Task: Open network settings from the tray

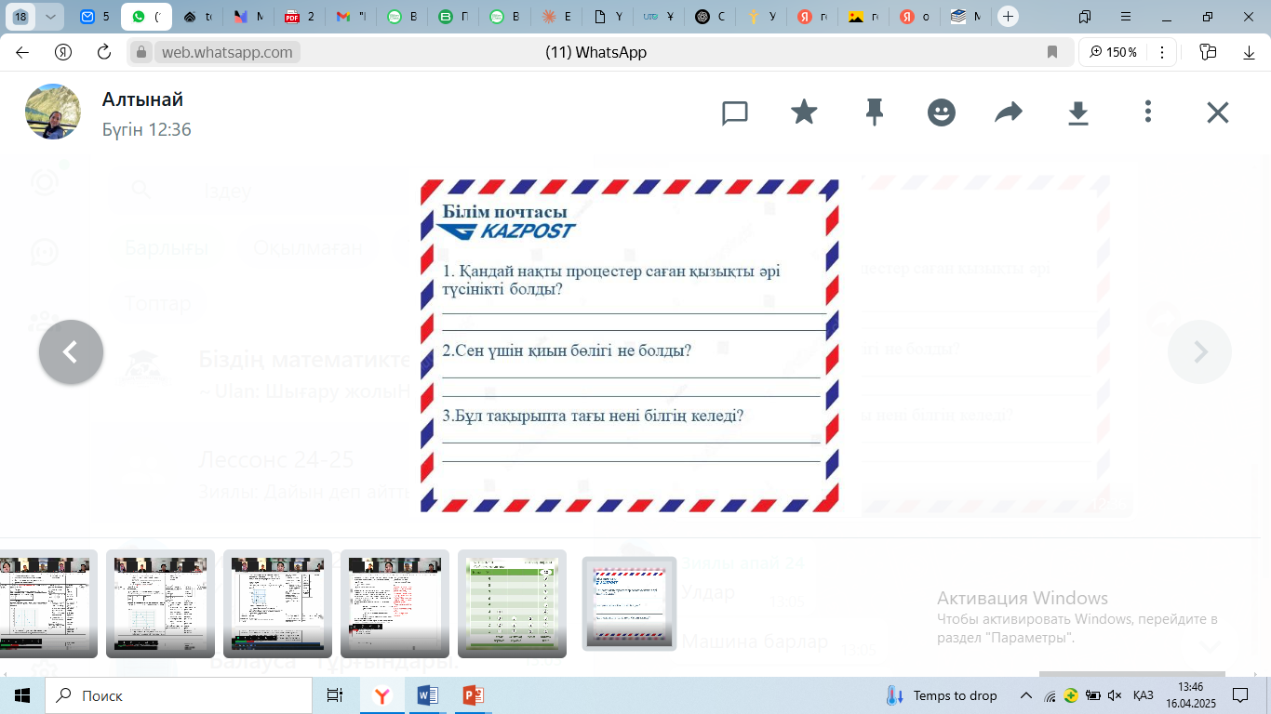Action: click(1050, 695)
